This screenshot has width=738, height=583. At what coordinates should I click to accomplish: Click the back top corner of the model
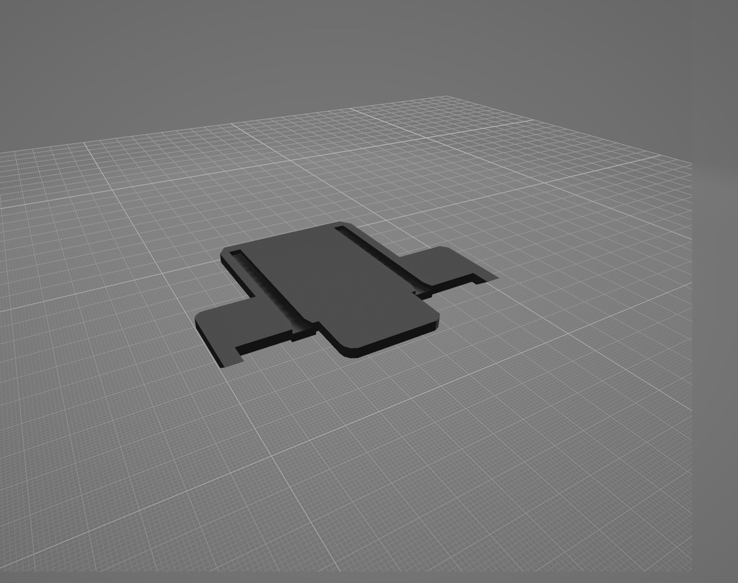340,224
